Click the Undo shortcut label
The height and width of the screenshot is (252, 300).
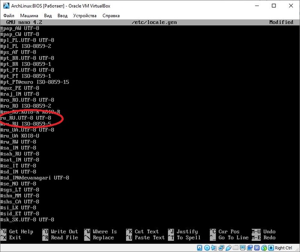[270, 231]
